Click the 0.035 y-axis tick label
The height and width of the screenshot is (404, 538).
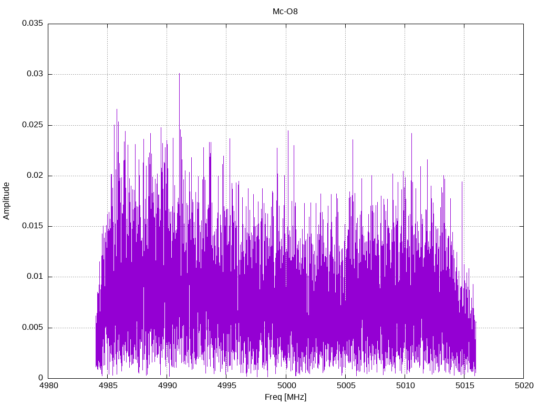[x=32, y=24]
